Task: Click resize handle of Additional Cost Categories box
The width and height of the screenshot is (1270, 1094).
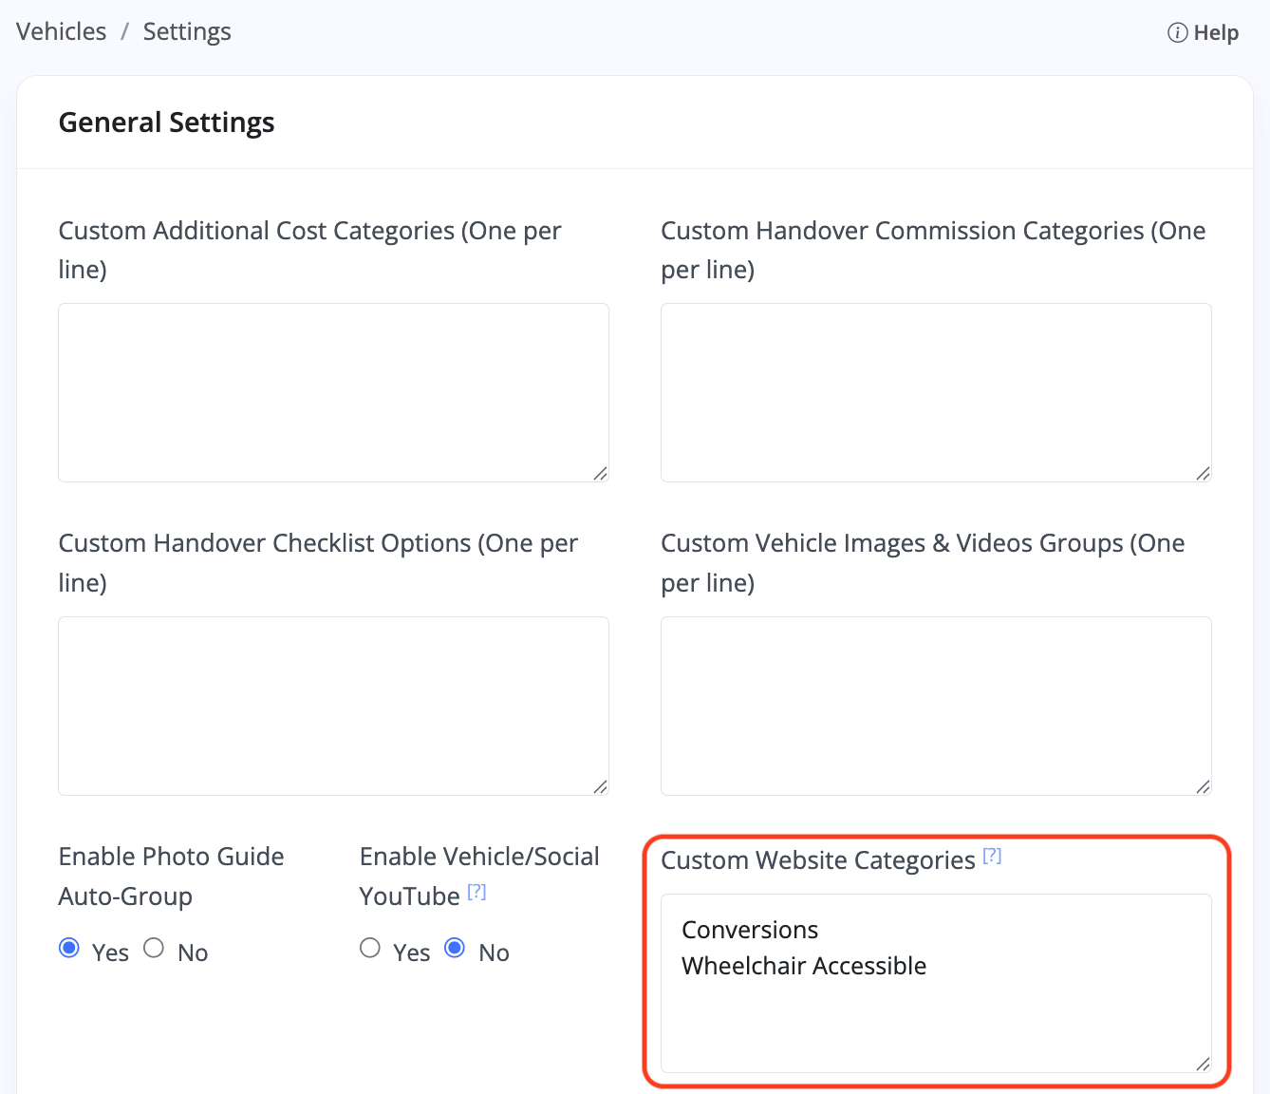Action: tap(600, 473)
